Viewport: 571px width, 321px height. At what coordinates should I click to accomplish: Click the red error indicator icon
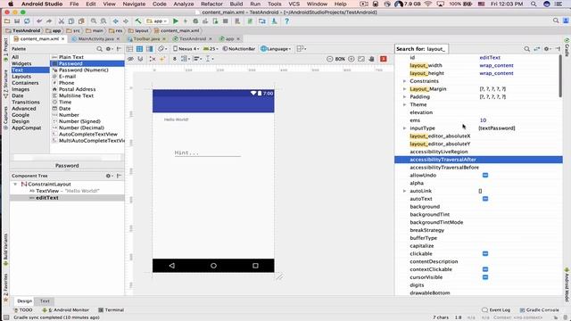(384, 59)
